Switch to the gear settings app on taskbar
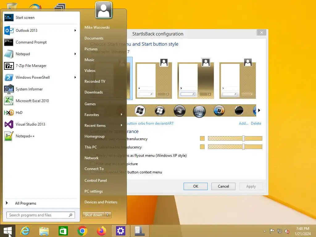 (x=121, y=231)
